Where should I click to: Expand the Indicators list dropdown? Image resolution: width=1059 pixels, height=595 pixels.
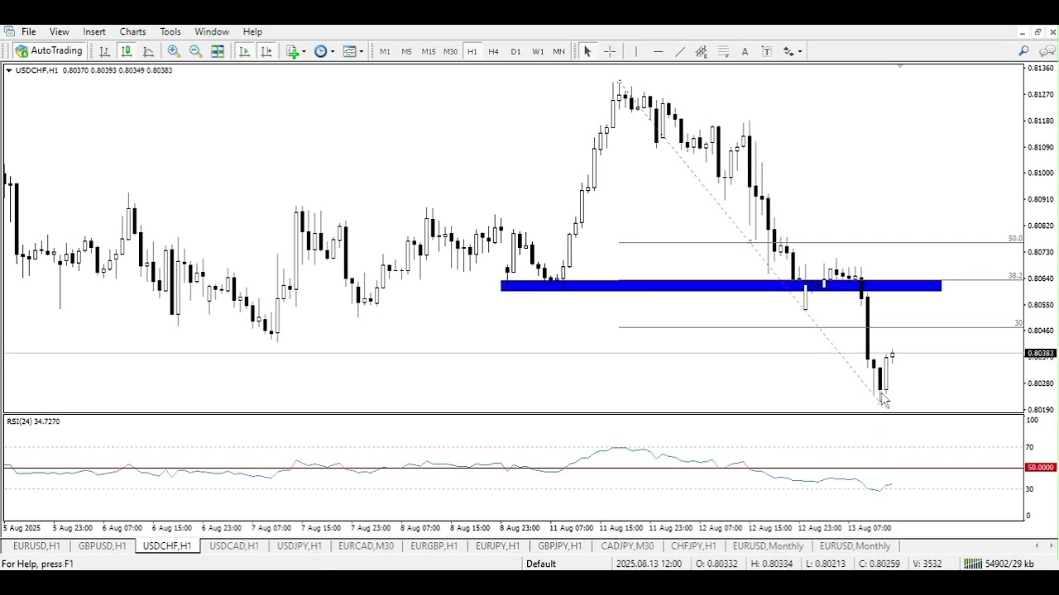click(296, 51)
